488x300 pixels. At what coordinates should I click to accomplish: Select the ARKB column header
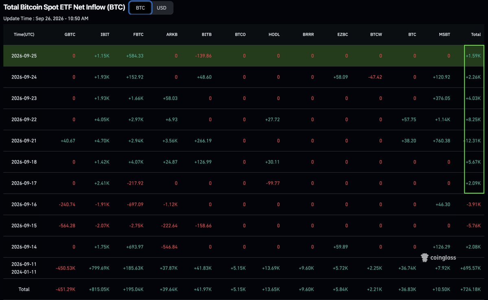pos(172,35)
